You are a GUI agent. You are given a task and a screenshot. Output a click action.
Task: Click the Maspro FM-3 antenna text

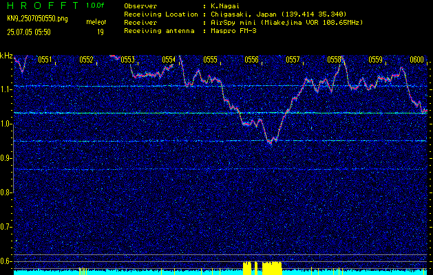click(x=233, y=31)
